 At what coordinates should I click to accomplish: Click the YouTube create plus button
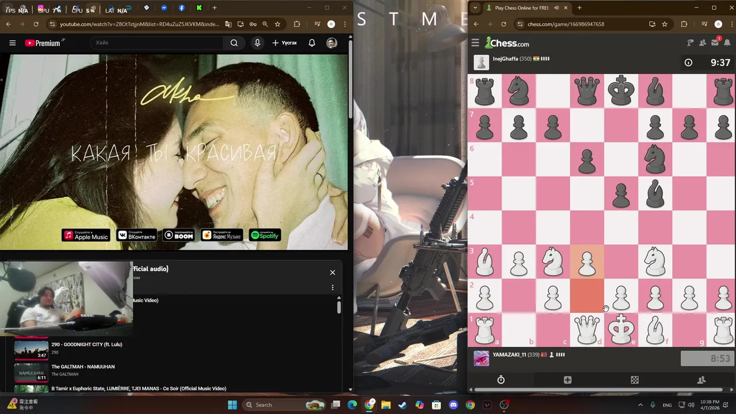(x=285, y=43)
